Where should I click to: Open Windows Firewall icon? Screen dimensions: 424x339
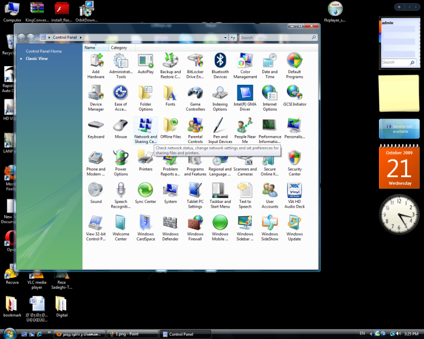[195, 228]
